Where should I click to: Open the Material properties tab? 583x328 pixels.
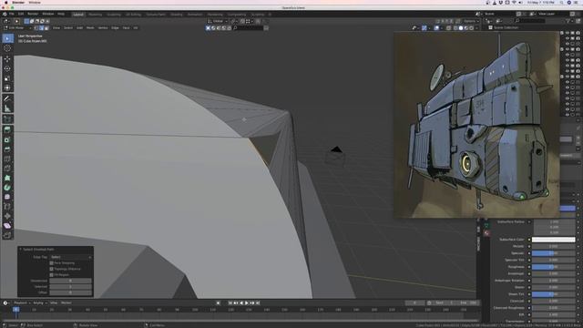point(486,233)
